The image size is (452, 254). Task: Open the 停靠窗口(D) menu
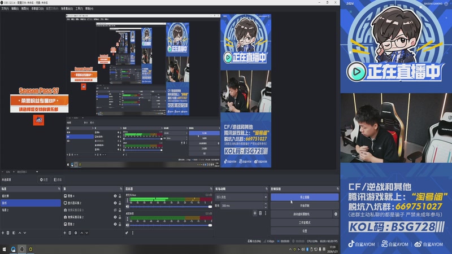point(37,8)
